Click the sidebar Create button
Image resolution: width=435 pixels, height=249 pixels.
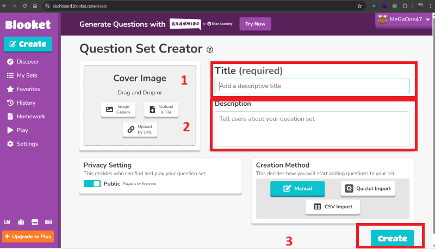pyautogui.click(x=28, y=44)
